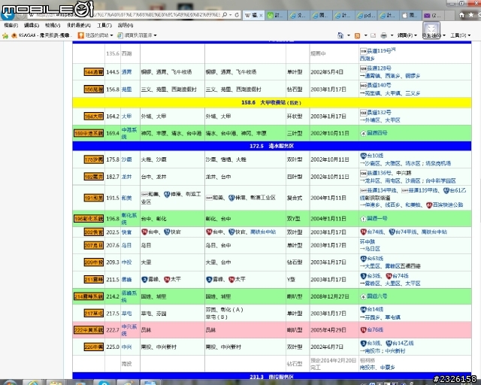Switch to the green-icon tab

(x=276, y=15)
